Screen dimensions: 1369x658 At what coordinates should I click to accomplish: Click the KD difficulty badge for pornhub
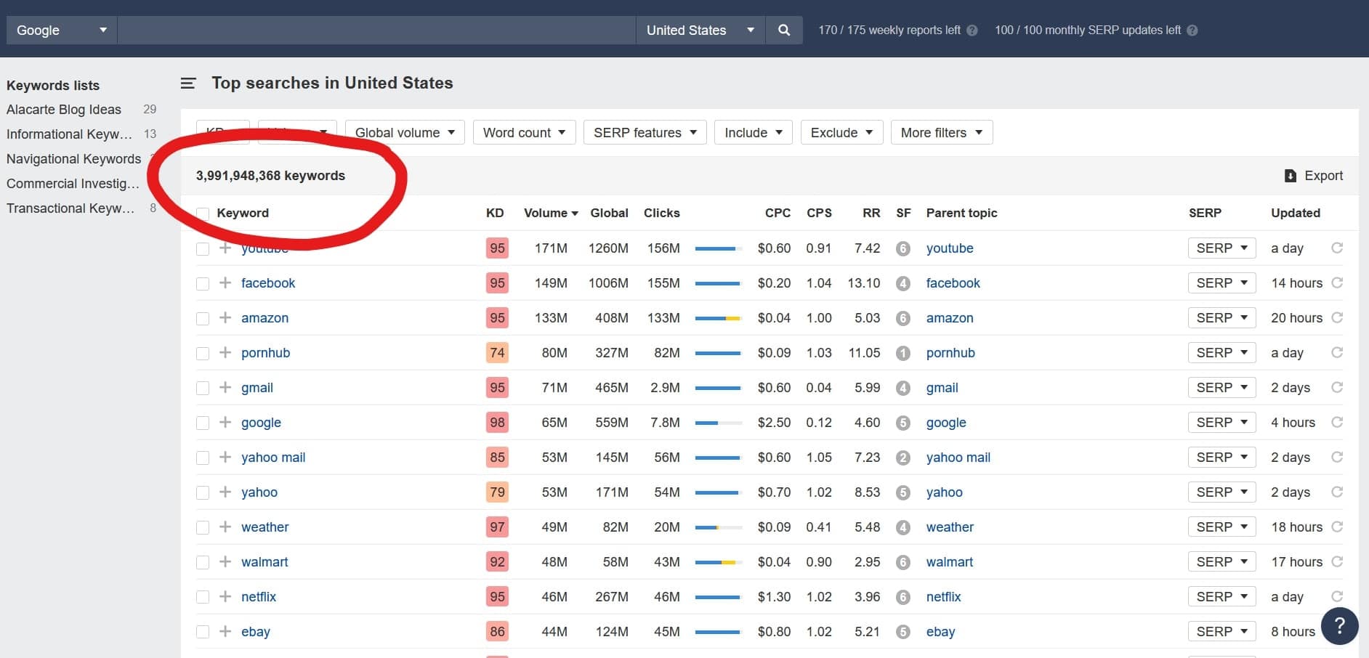pos(497,353)
